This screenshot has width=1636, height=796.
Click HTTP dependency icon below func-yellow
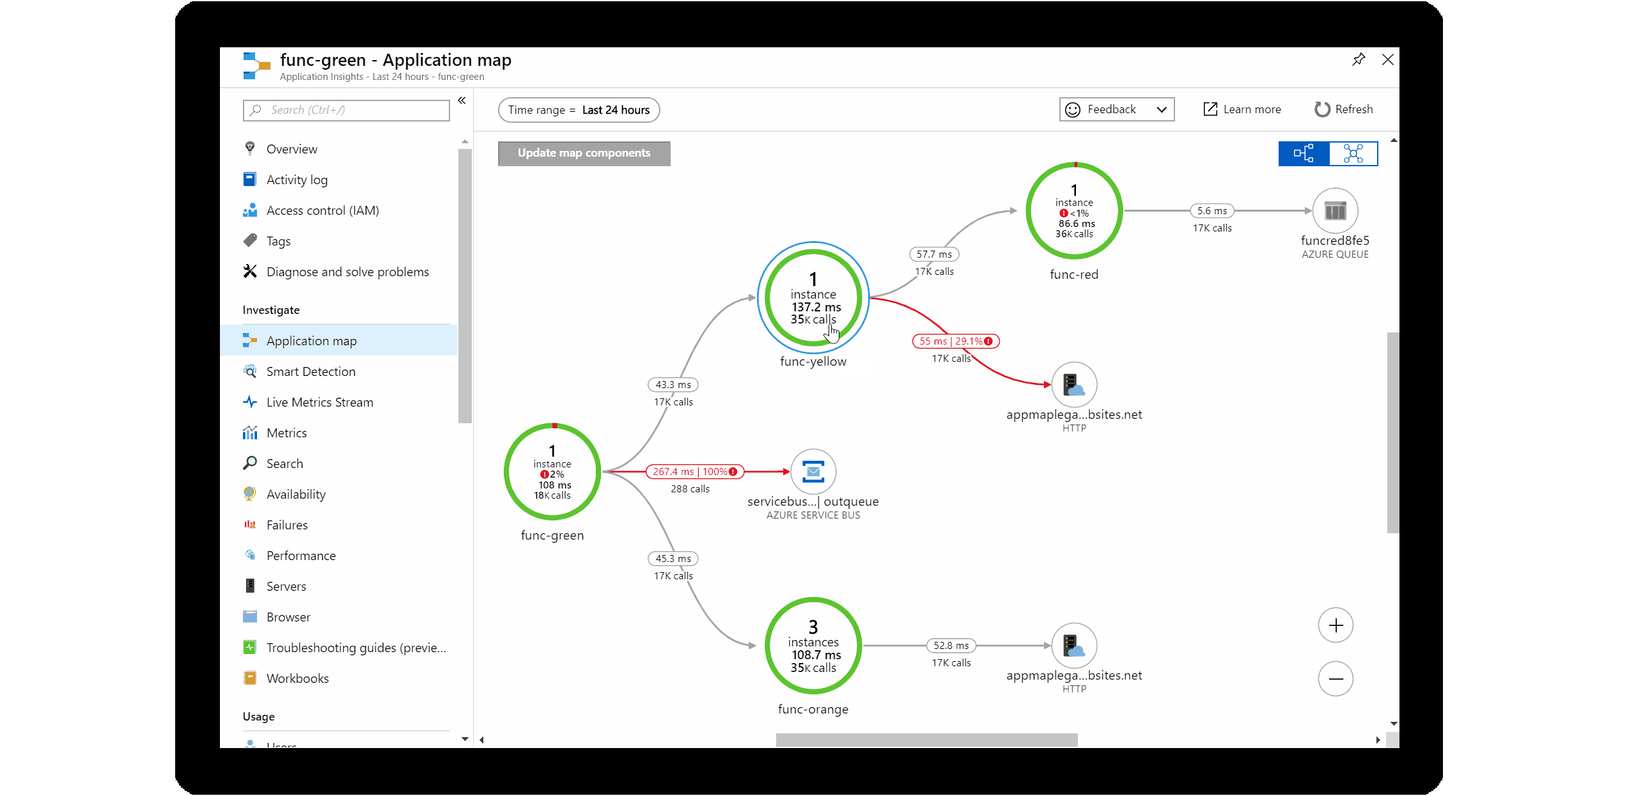[1074, 384]
